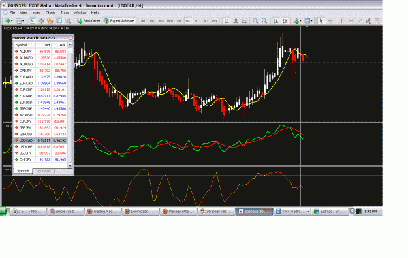Image resolution: width=408 pixels, height=258 pixels.
Task: Switch to MN monthly timeframe
Action: coord(214,21)
